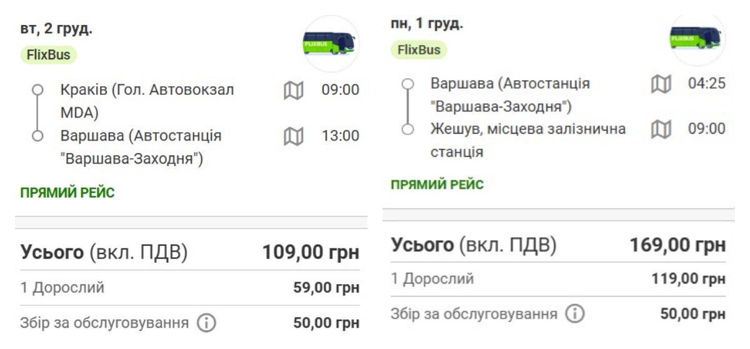This screenshot has width=750, height=349.
Task: Click the 109,00 грн total price
Action: point(311,252)
